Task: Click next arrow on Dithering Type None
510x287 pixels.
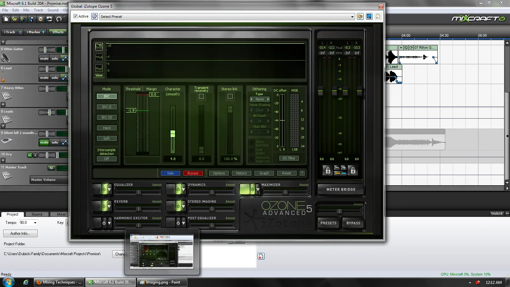Action: point(268,99)
